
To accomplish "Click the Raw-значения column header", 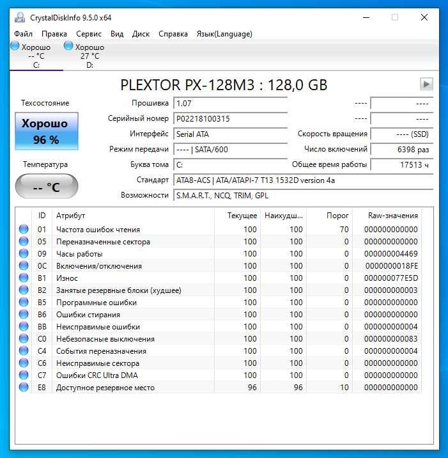I will pos(387,216).
